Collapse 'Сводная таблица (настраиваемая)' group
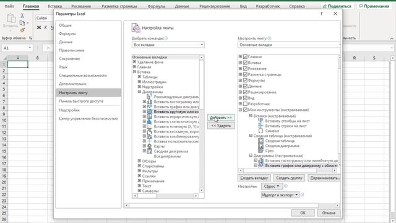This screenshot has width=396, height=223. tap(251, 136)
